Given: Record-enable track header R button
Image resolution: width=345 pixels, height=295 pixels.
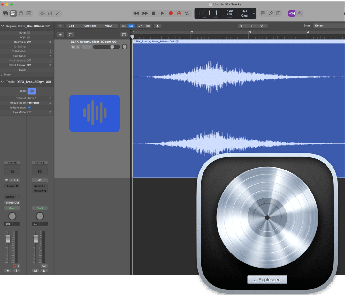Looking at the screenshot, I should 84,47.
